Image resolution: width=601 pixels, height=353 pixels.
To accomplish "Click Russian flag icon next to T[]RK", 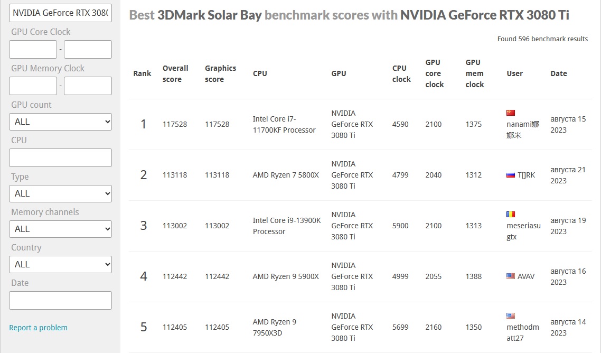I will pyautogui.click(x=510, y=175).
